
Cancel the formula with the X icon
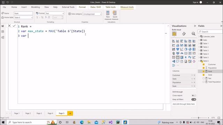tap(9, 26)
